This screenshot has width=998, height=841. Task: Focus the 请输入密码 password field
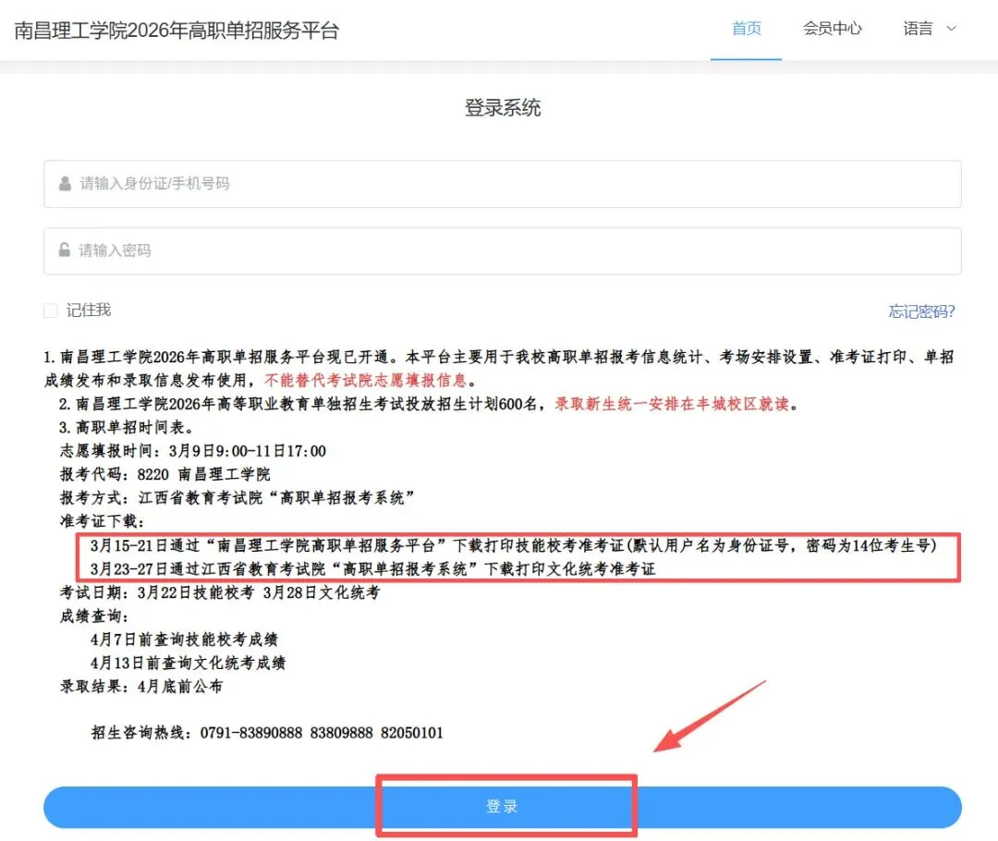pyautogui.click(x=502, y=250)
